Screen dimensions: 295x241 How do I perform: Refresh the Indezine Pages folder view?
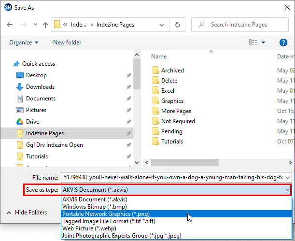[x=178, y=25]
